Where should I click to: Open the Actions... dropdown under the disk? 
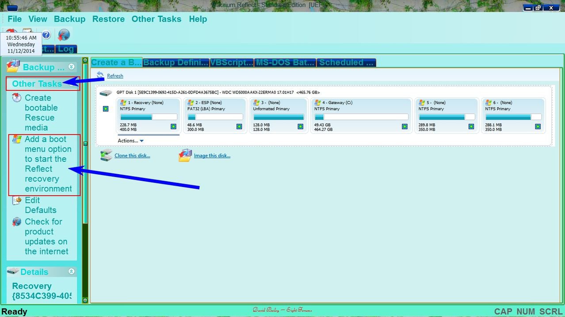click(x=131, y=141)
